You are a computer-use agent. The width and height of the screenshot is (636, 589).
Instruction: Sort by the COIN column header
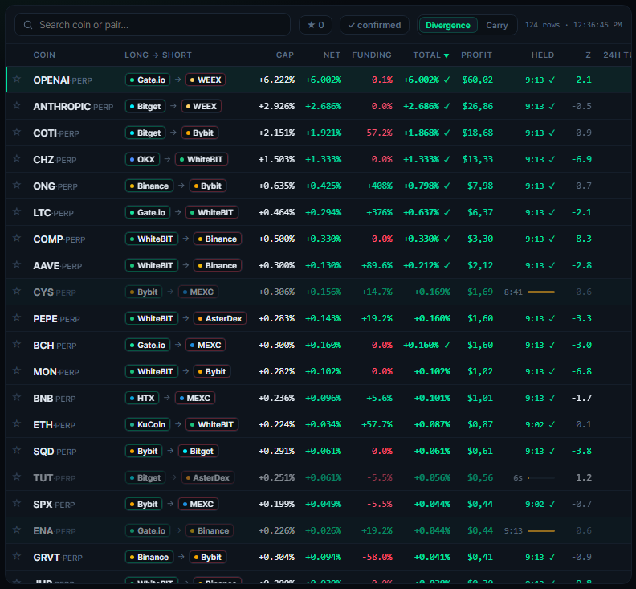[x=44, y=55]
